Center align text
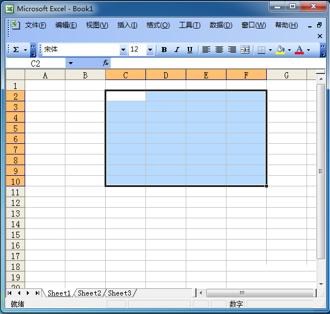330x314 pixels. tap(219, 50)
